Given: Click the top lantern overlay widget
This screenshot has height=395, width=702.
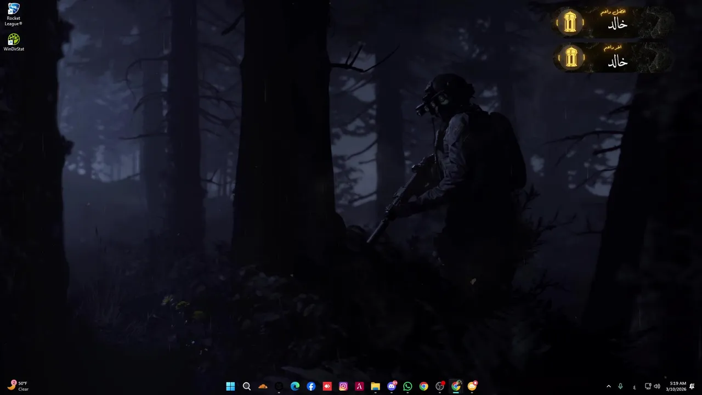Looking at the screenshot, I should (x=613, y=22).
